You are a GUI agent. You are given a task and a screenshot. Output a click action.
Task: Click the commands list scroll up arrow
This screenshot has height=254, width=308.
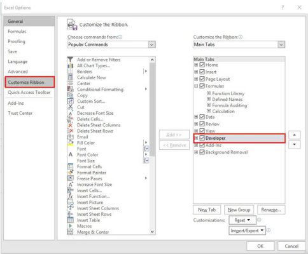tap(152, 60)
